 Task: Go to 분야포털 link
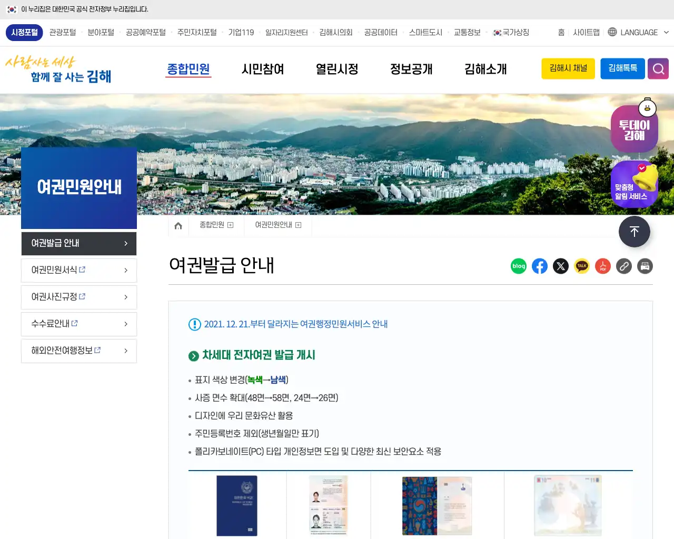[x=101, y=33]
